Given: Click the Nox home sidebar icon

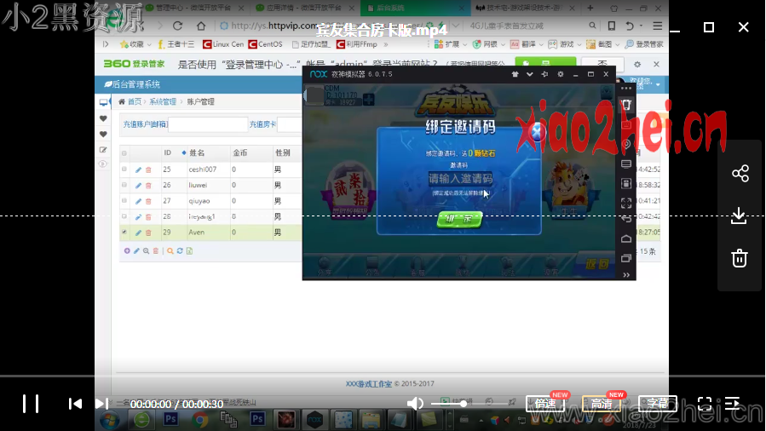Looking at the screenshot, I should [626, 238].
